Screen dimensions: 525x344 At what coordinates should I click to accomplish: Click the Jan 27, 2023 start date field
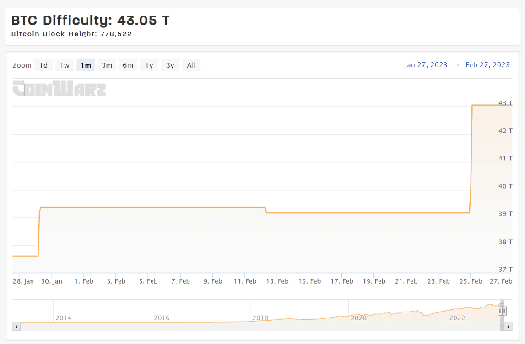coord(426,65)
